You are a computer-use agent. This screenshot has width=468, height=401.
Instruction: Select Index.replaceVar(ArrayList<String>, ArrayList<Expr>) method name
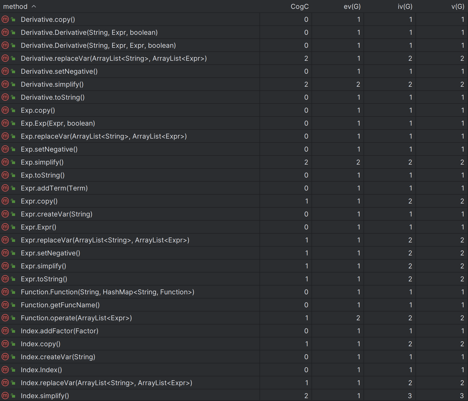[x=107, y=383]
